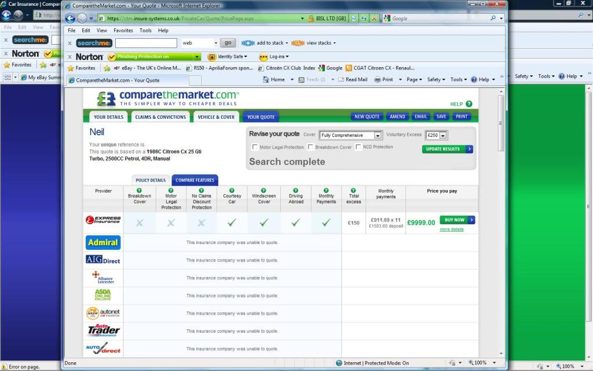Click the Breakdown Cover column help icon
Screen dimensions: 593x371
coord(139,190)
